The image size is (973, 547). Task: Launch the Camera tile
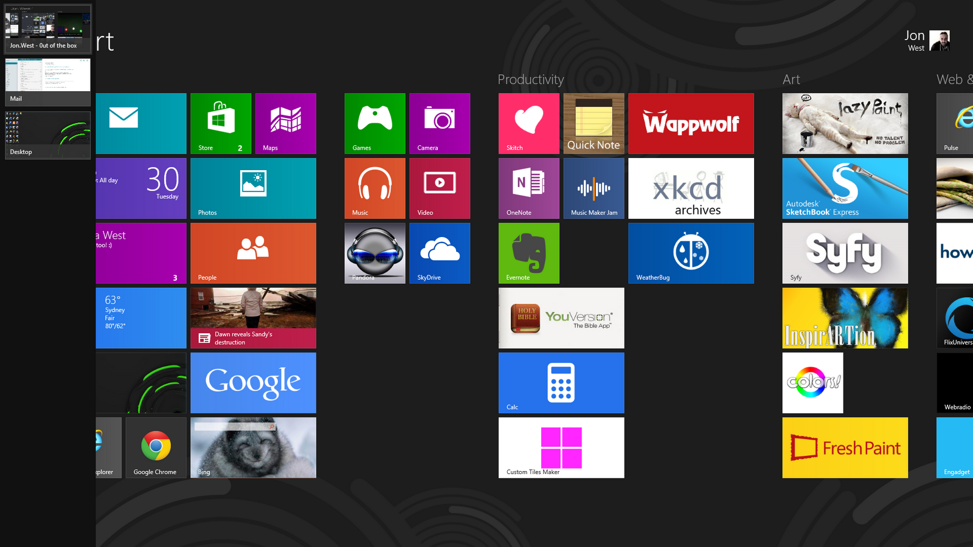tap(440, 123)
